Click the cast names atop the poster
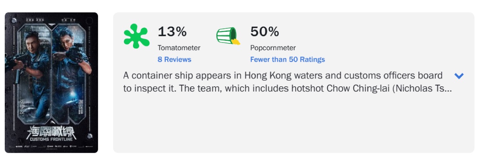 point(51,18)
